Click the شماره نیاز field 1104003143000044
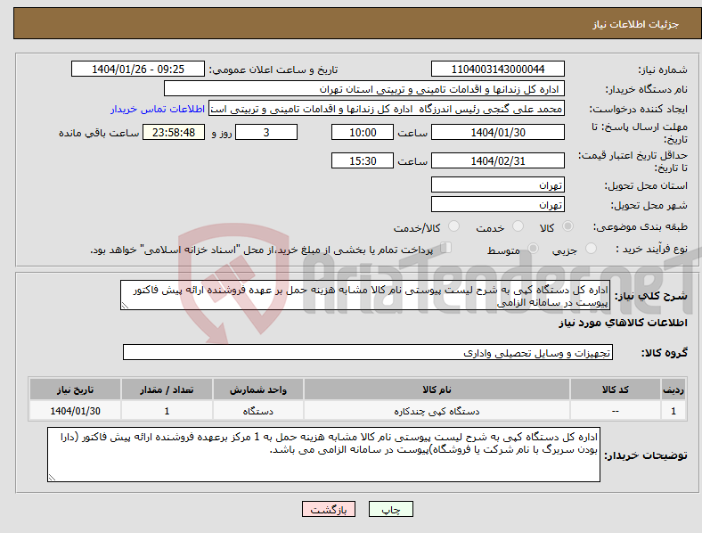The height and width of the screenshot is (533, 702). 497,69
